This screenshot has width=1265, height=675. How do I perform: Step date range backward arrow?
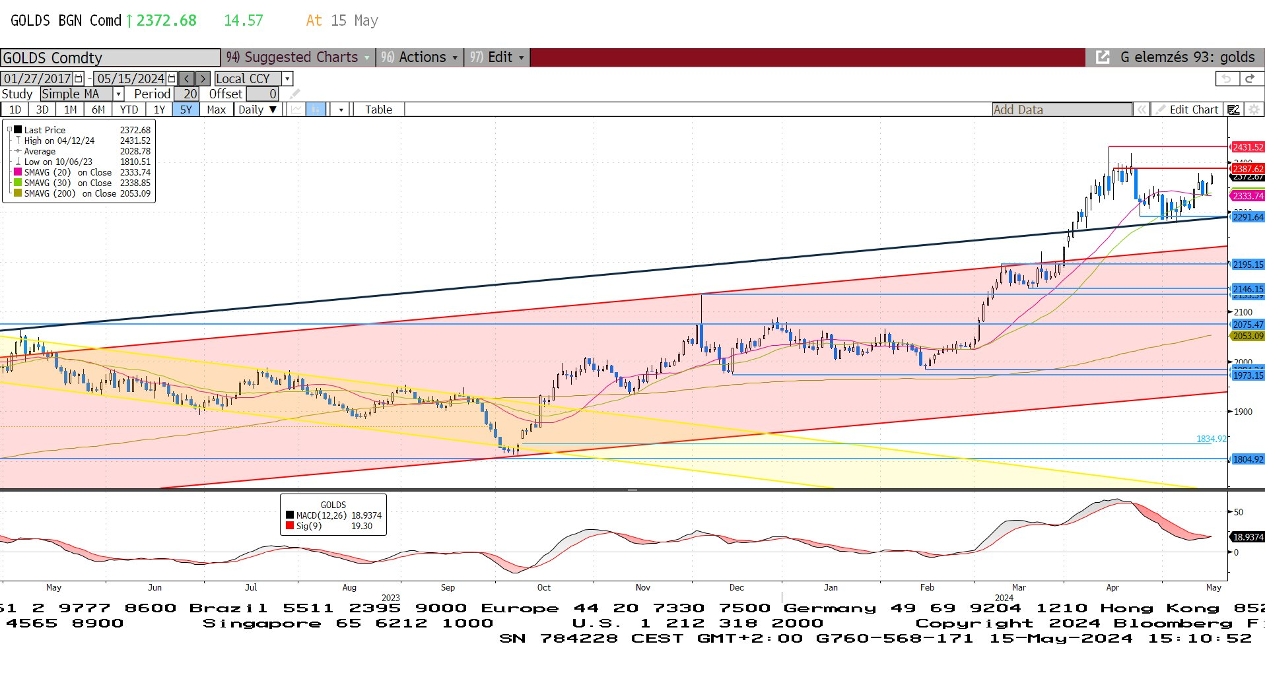coord(187,79)
